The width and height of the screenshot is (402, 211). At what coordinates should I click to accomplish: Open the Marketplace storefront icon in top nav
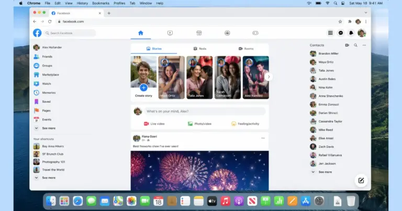click(x=199, y=33)
